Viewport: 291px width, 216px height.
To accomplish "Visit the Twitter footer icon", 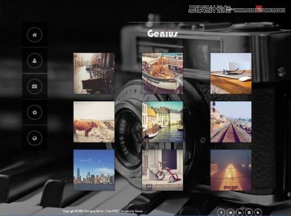I will pyautogui.click(x=230, y=212).
